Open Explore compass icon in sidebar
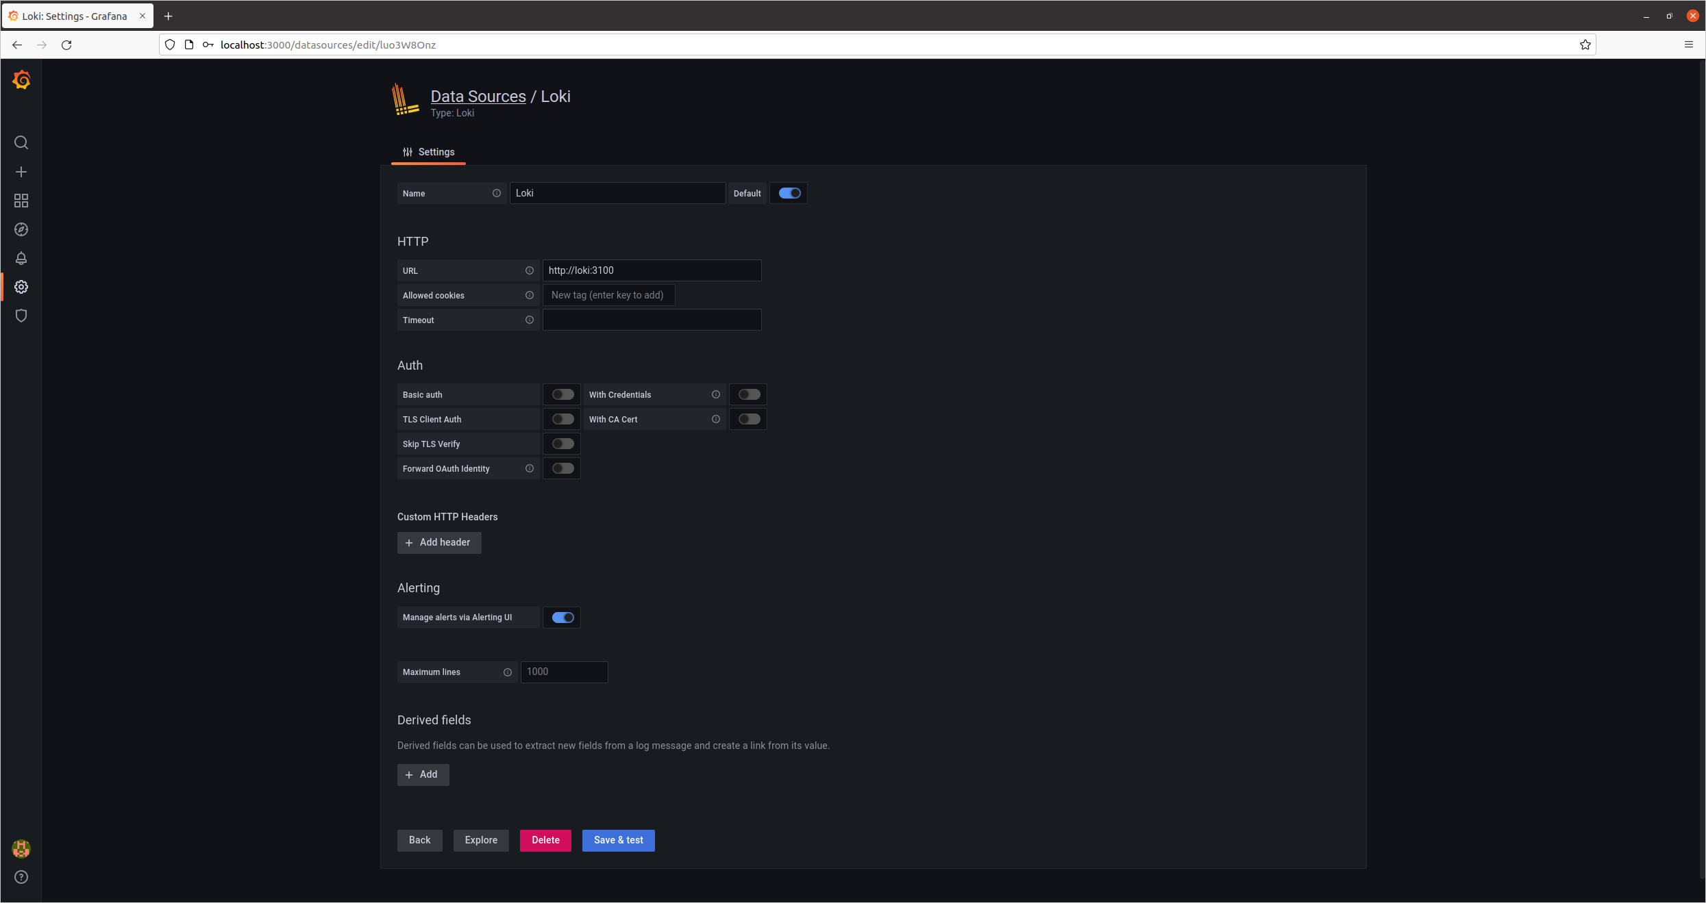This screenshot has height=903, width=1706. pyautogui.click(x=21, y=229)
